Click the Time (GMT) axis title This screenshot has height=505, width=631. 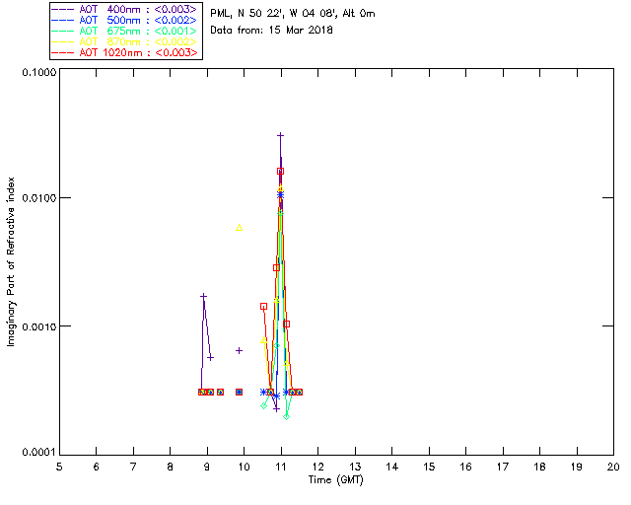coord(335,480)
